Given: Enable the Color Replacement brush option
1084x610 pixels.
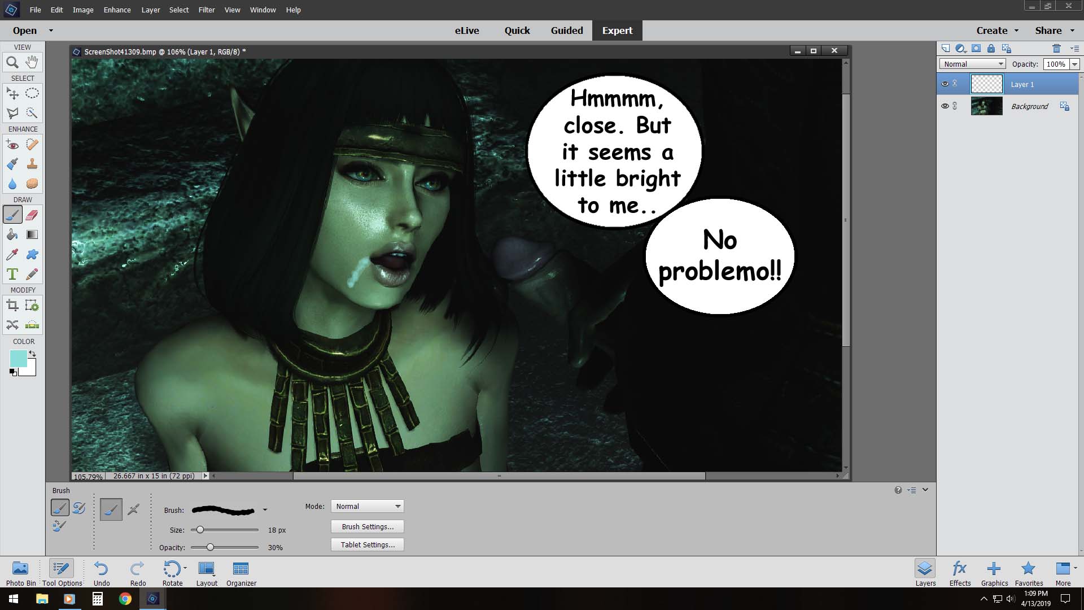Looking at the screenshot, I should [x=59, y=526].
